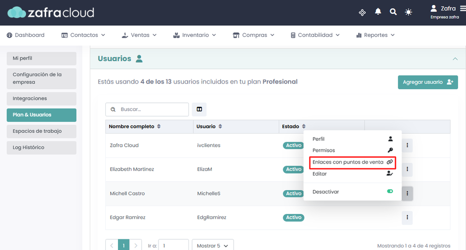Select Editar in the context menu
This screenshot has height=250, width=466.
(x=353, y=174)
